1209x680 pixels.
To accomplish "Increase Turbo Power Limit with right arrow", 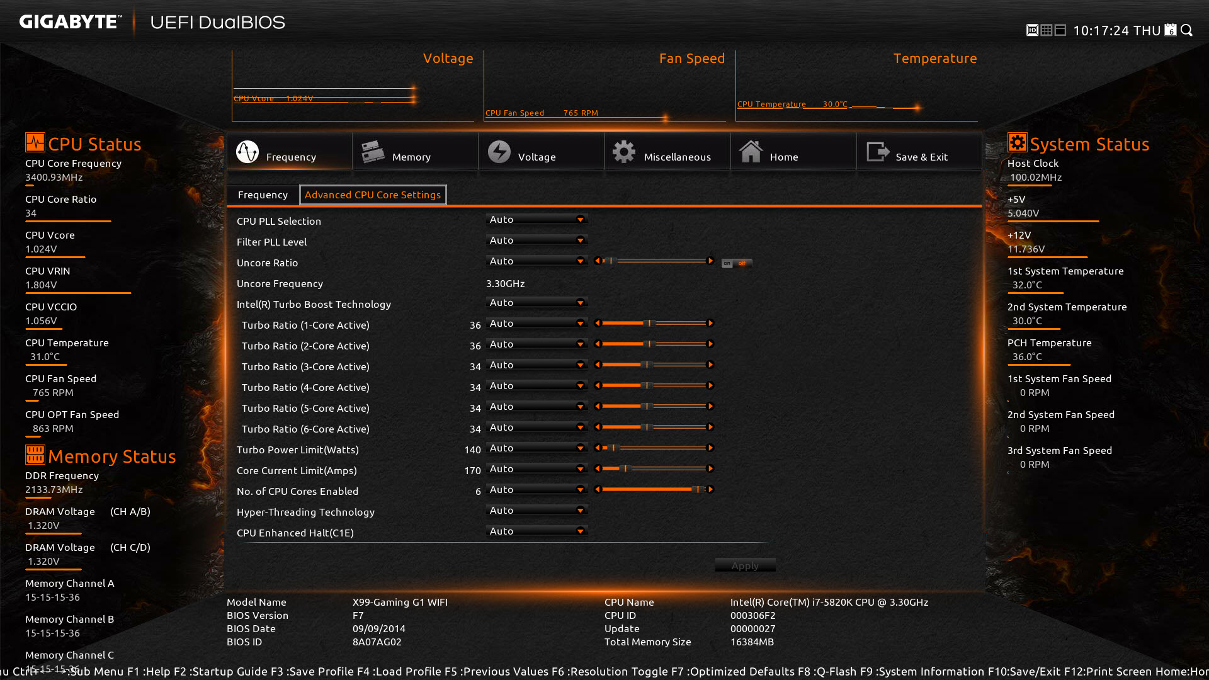I will [710, 448].
